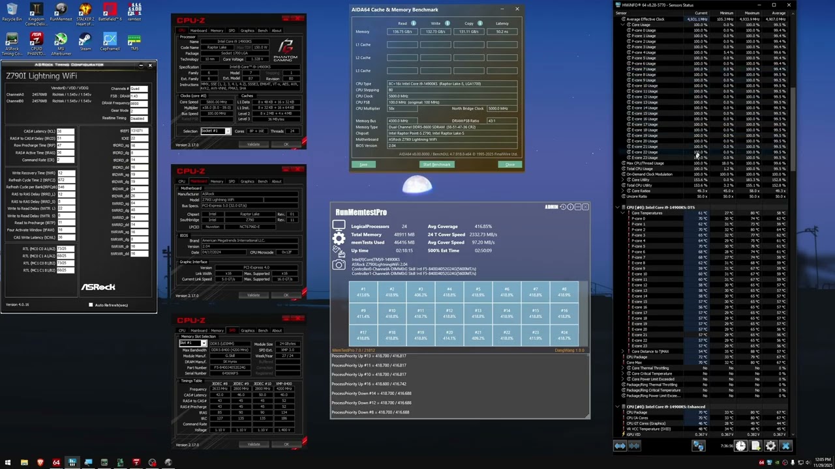Image resolution: width=835 pixels, height=469 pixels.
Task: Open RunMemtestPro info icon
Action: [570, 206]
